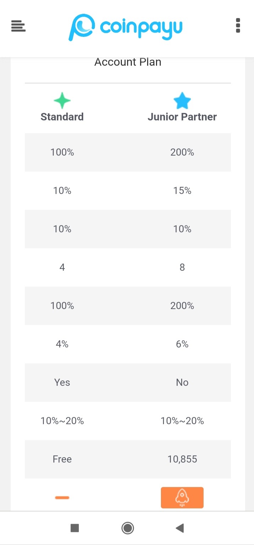The height and width of the screenshot is (545, 254).
Task: Click the 15% value in Junior Partner column
Action: pos(182,191)
